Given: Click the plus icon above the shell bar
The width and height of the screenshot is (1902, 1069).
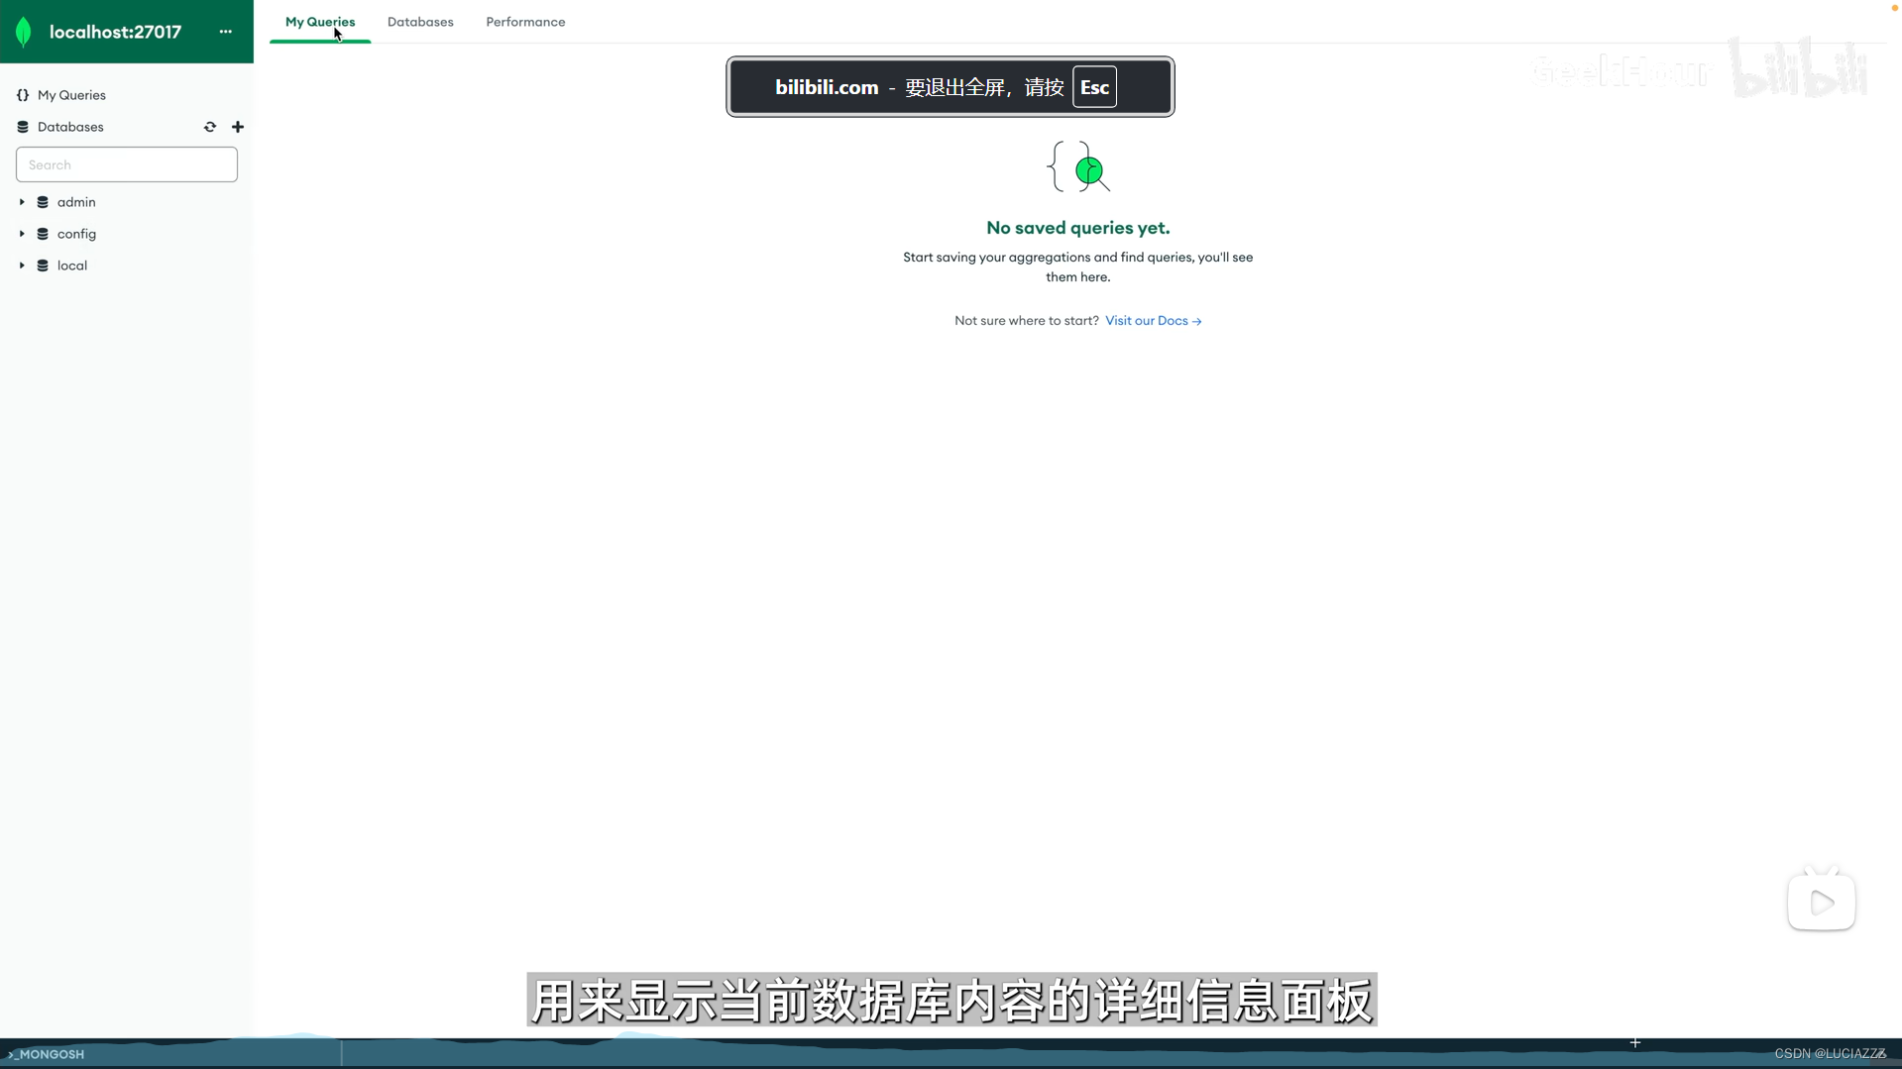Looking at the screenshot, I should pyautogui.click(x=1633, y=1042).
